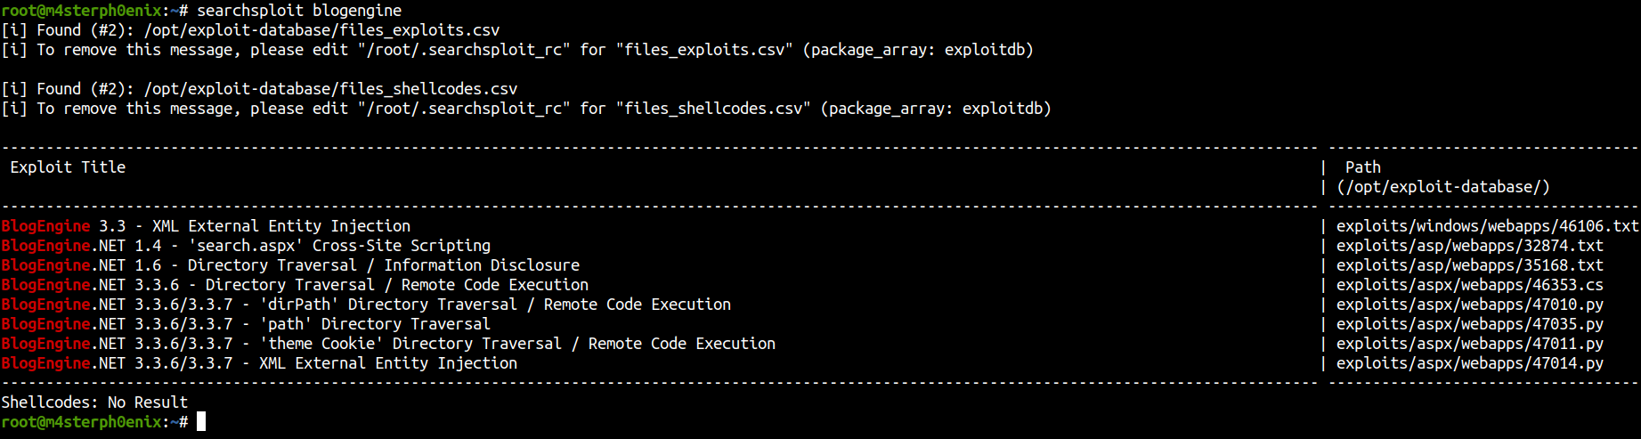The image size is (1641, 439).
Task: Click the Path column header
Action: pyautogui.click(x=1362, y=167)
